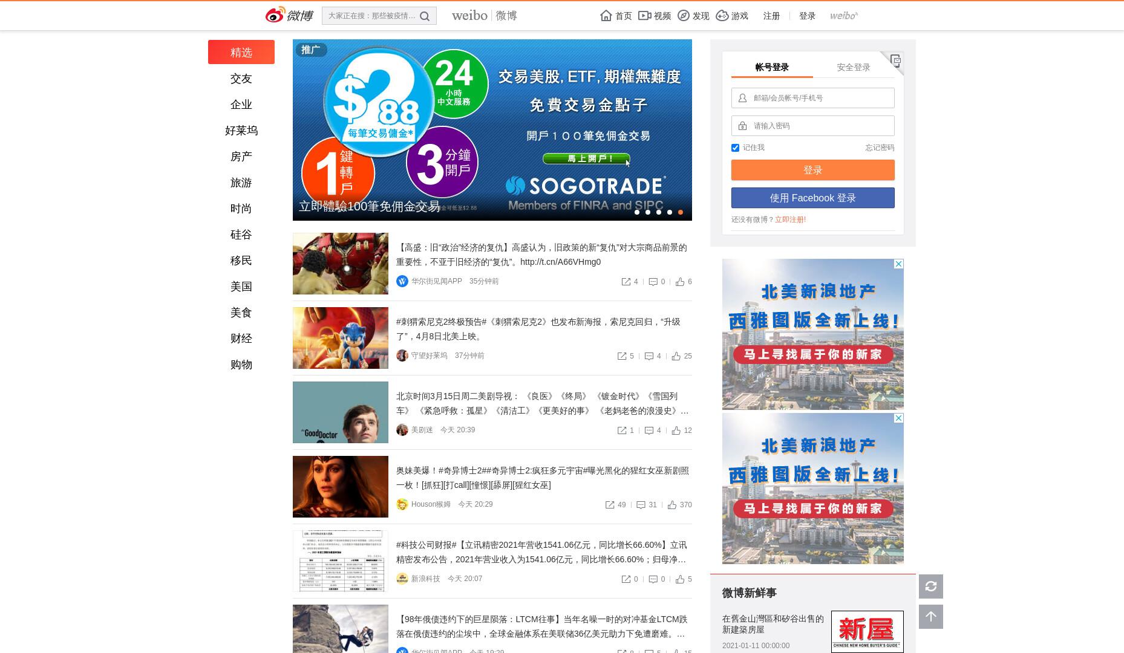Open the Sonic poster thumbnail
The width and height of the screenshot is (1124, 653).
pos(341,338)
